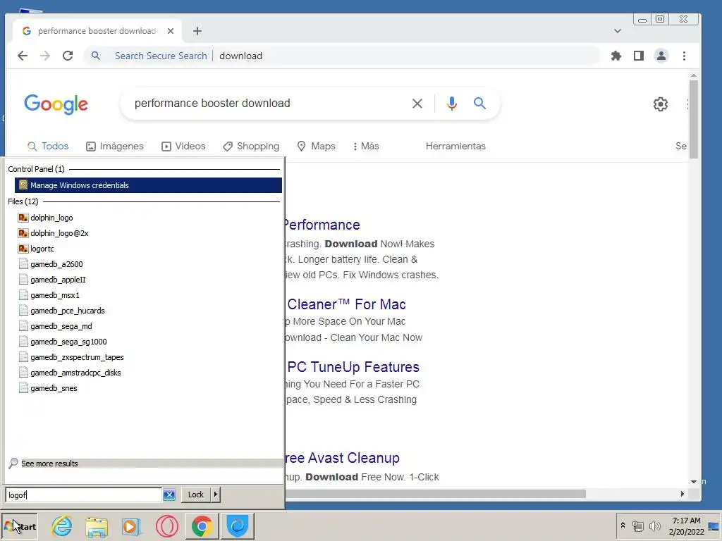This screenshot has height=541, width=722.
Task: Open Opera browser from taskbar
Action: [x=166, y=527]
